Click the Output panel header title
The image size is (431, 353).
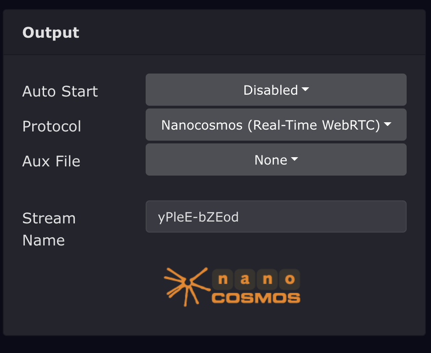click(51, 33)
